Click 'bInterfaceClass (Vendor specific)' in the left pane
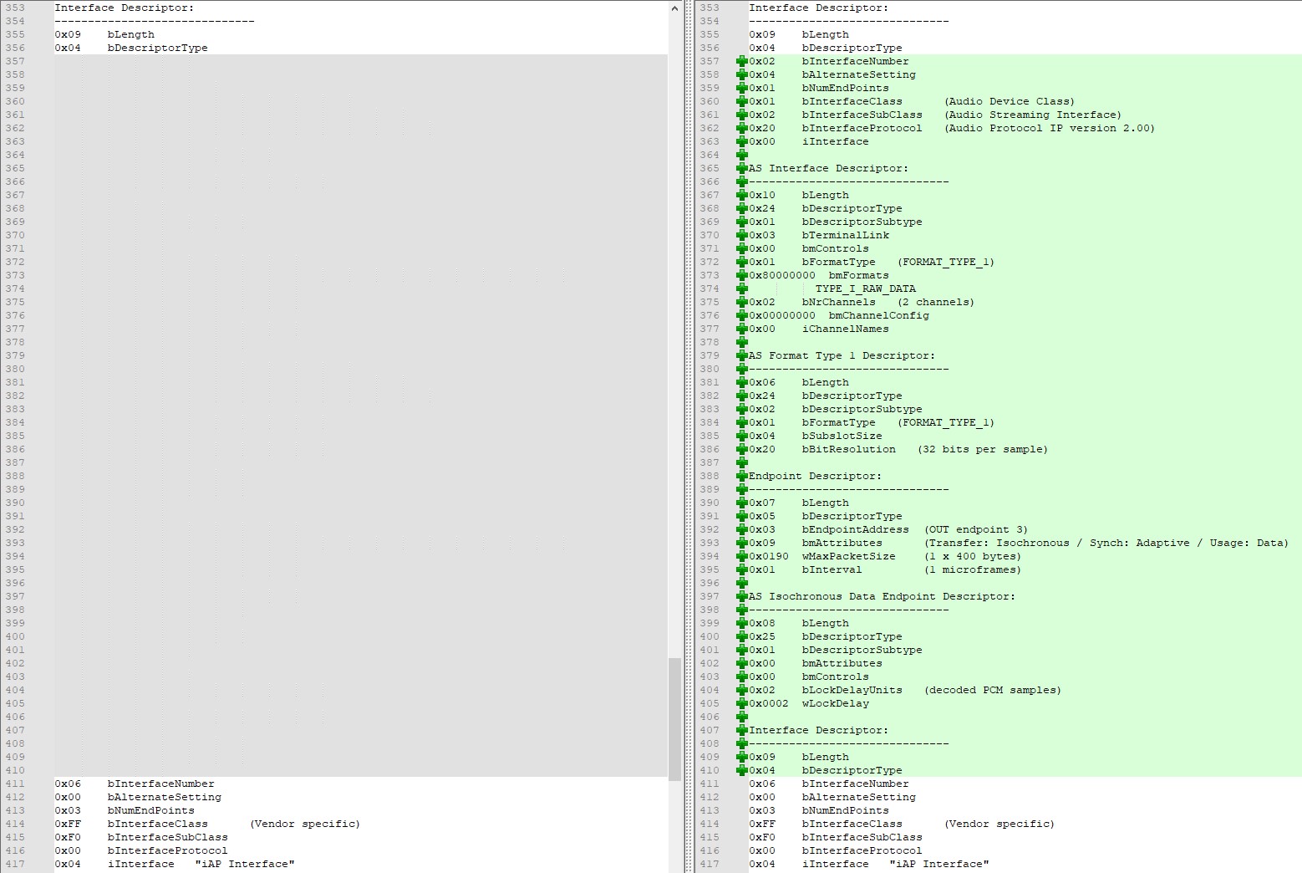Image resolution: width=1302 pixels, height=873 pixels. point(234,824)
